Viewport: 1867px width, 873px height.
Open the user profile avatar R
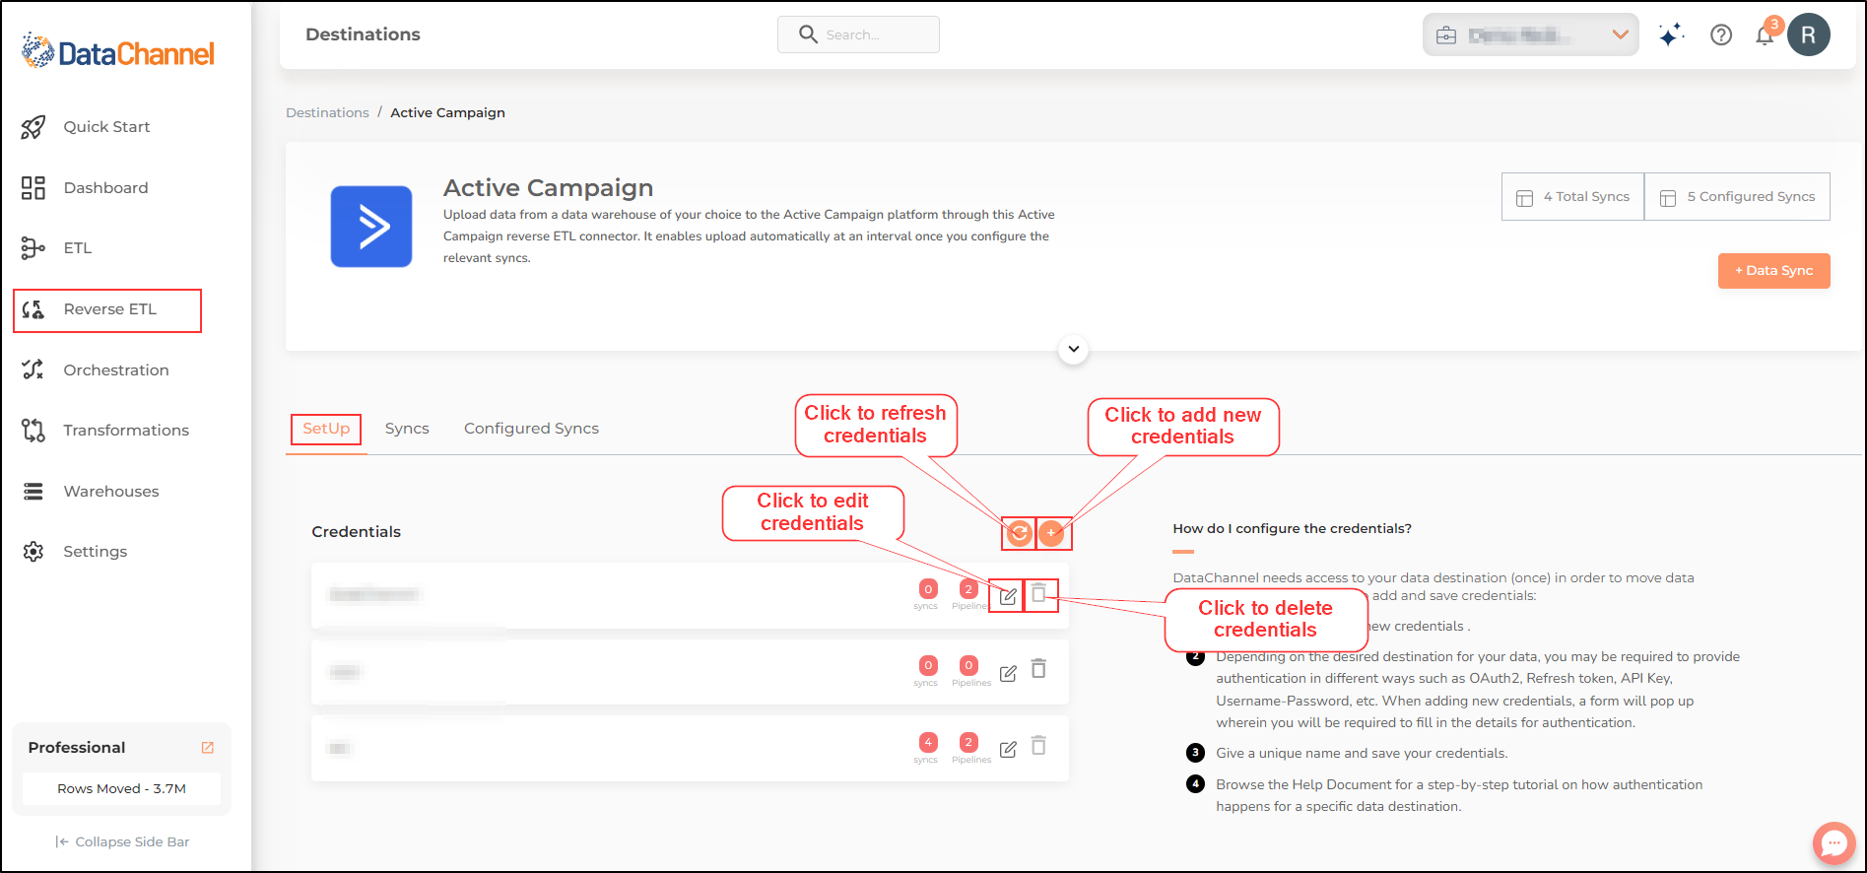coord(1809,35)
